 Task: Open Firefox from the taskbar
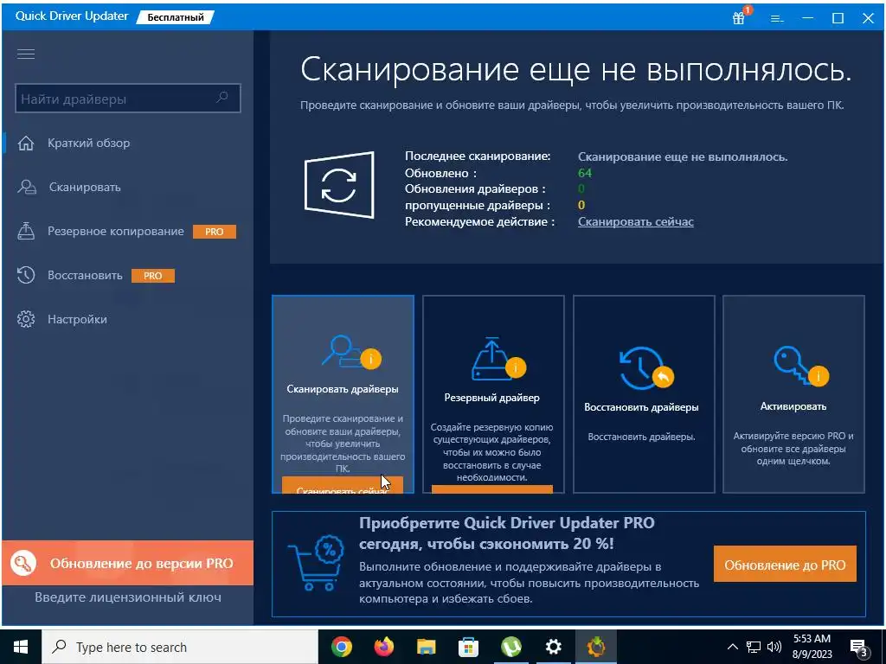pos(384,647)
